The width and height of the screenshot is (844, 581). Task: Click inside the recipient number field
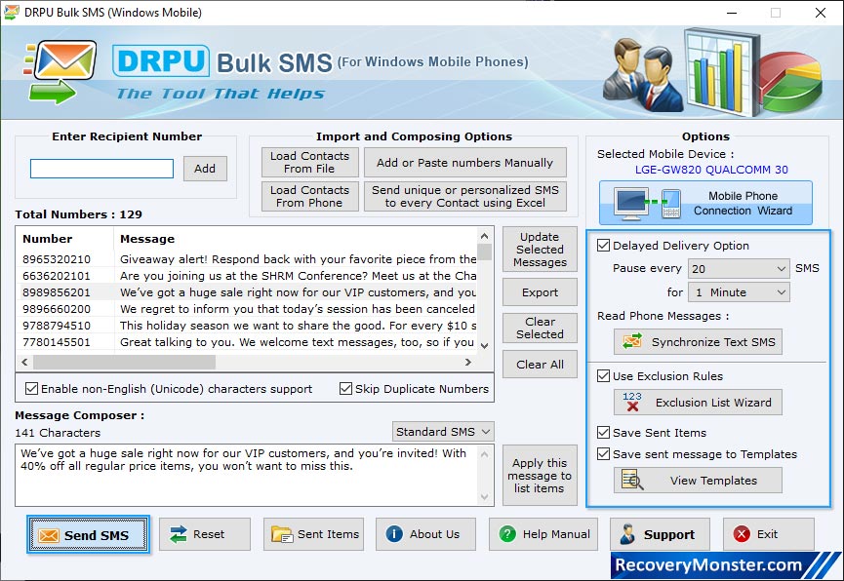[x=100, y=168]
